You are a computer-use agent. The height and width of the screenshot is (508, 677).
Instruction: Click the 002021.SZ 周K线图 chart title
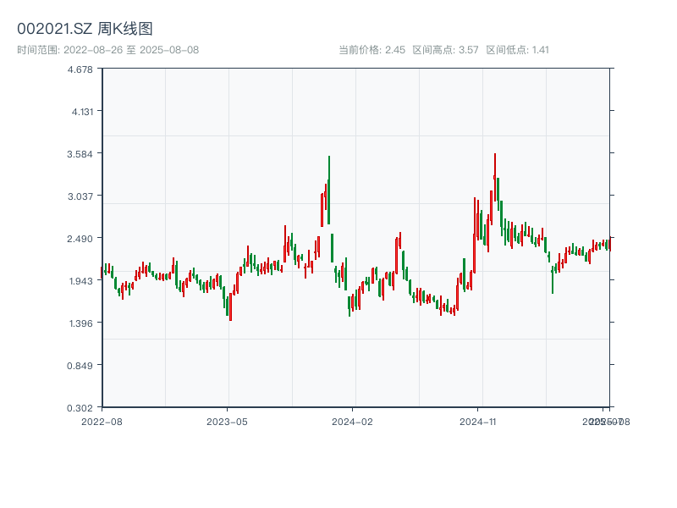click(85, 29)
